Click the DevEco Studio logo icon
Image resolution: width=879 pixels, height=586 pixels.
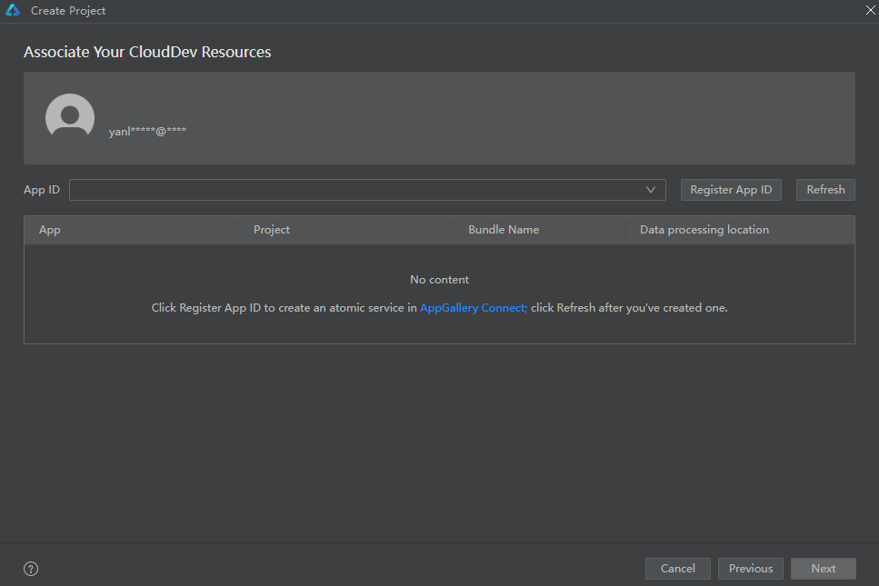[13, 10]
